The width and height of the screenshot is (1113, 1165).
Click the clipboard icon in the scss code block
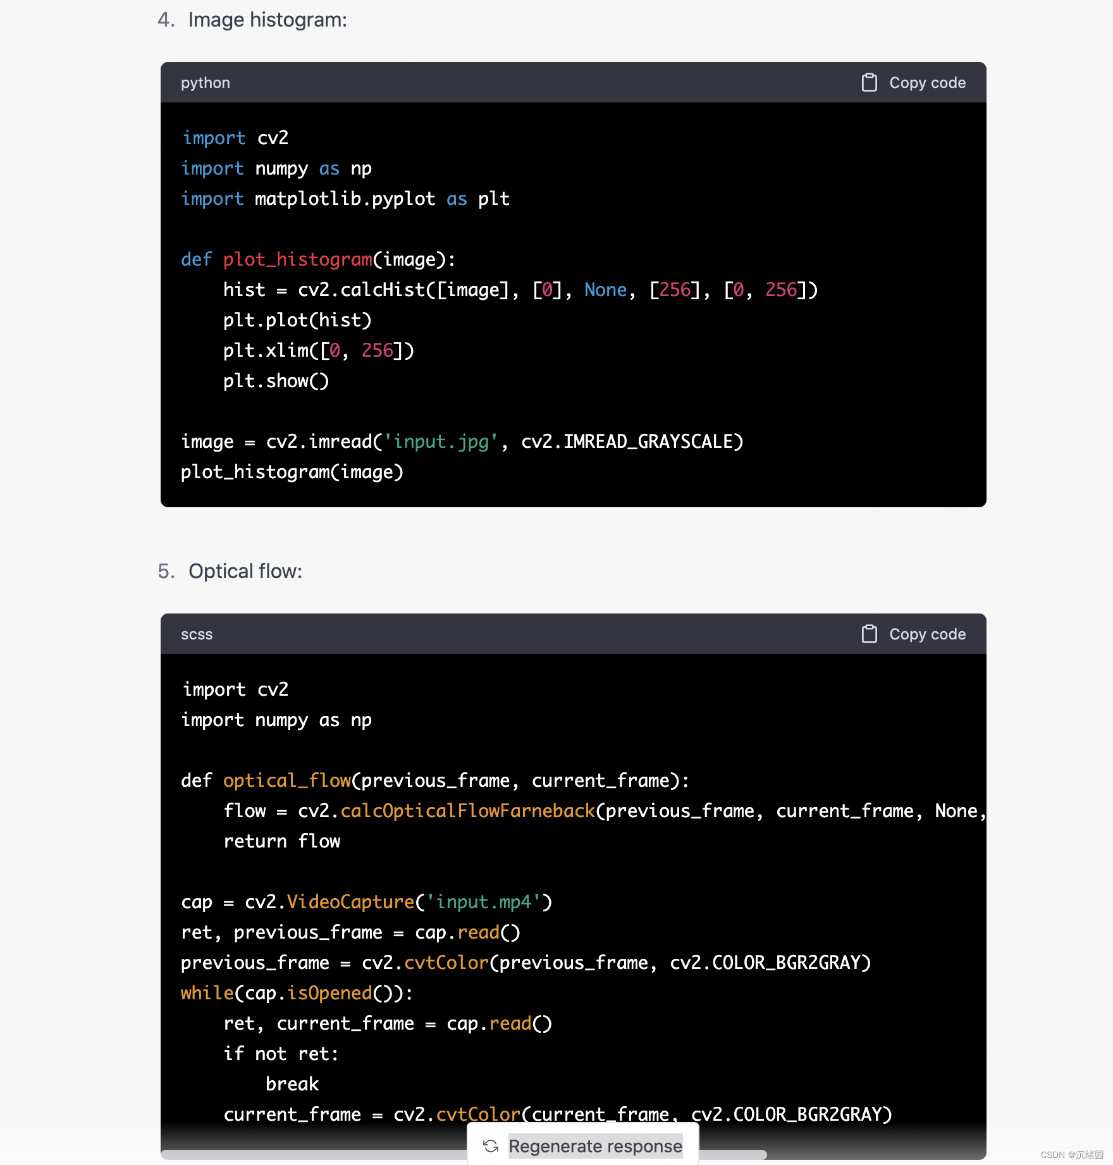click(870, 634)
